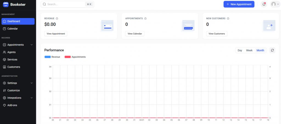This screenshot has width=281, height=124.
Task: Click the New Customers card illustration
Action: coord(269,25)
